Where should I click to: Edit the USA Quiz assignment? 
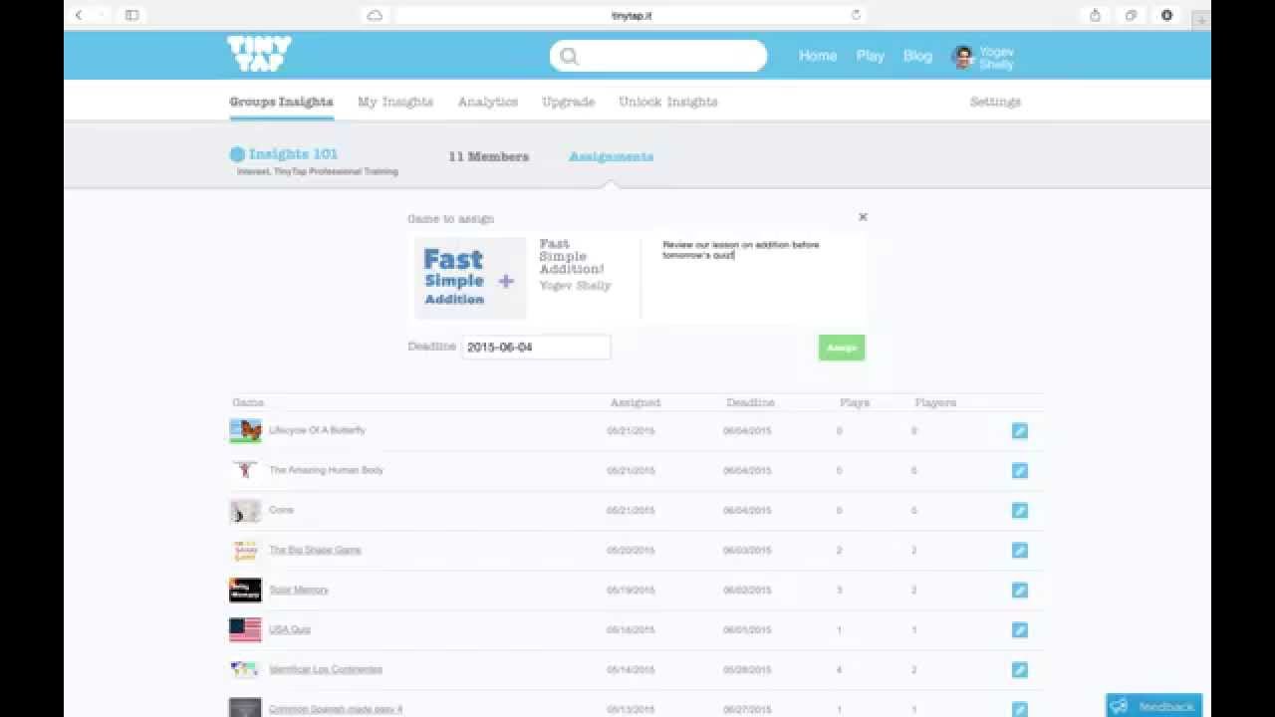pyautogui.click(x=1019, y=630)
